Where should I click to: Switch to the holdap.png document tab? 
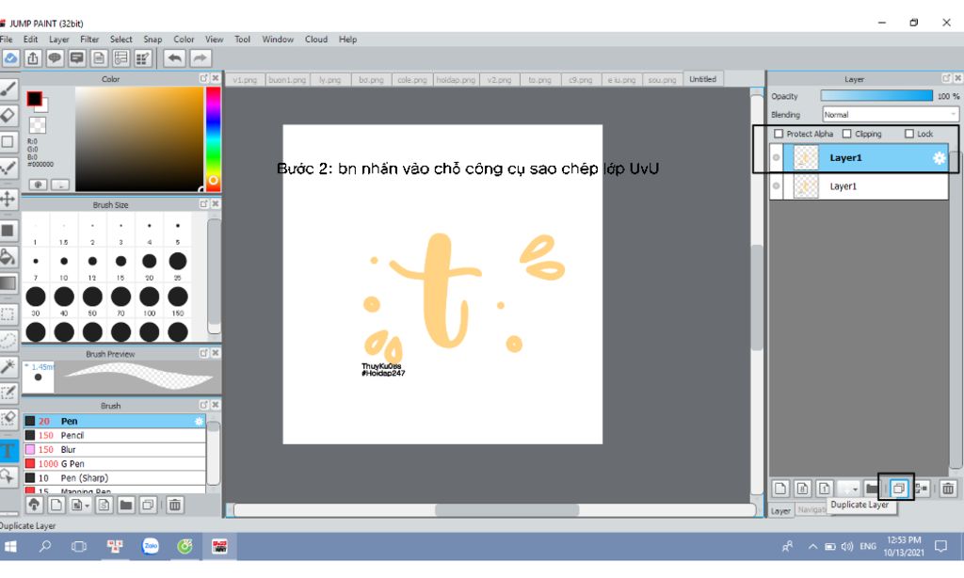pyautogui.click(x=456, y=80)
